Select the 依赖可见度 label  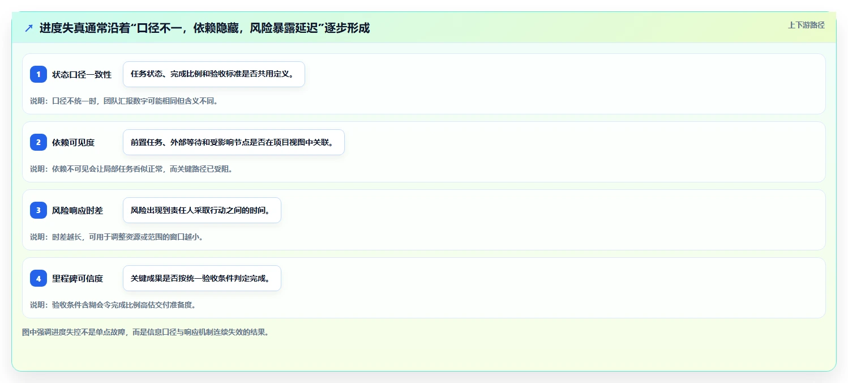click(x=73, y=142)
